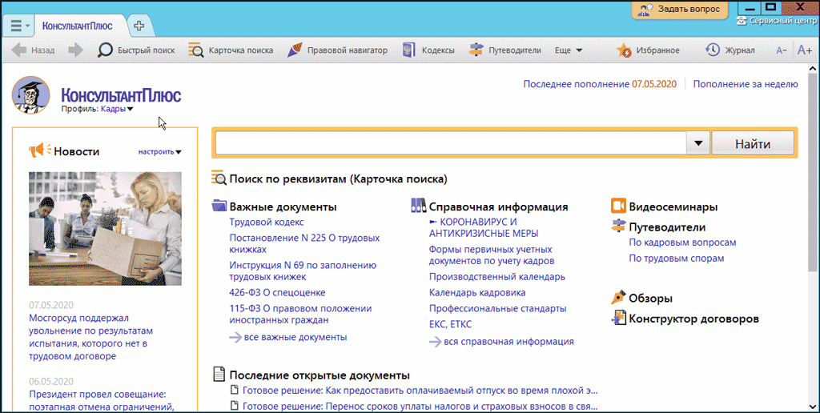The image size is (820, 413).
Task: Expand the search history dropdown arrow
Action: coord(698,142)
